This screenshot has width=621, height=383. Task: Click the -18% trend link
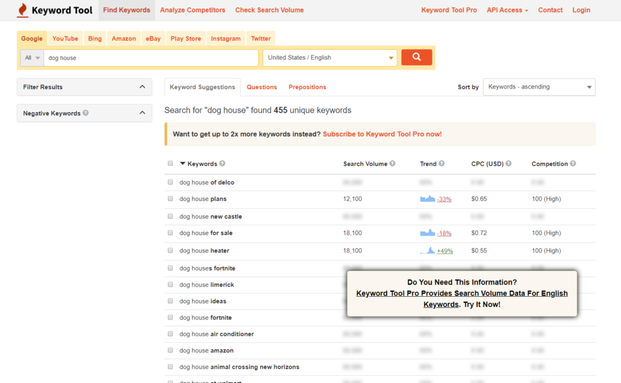point(444,233)
